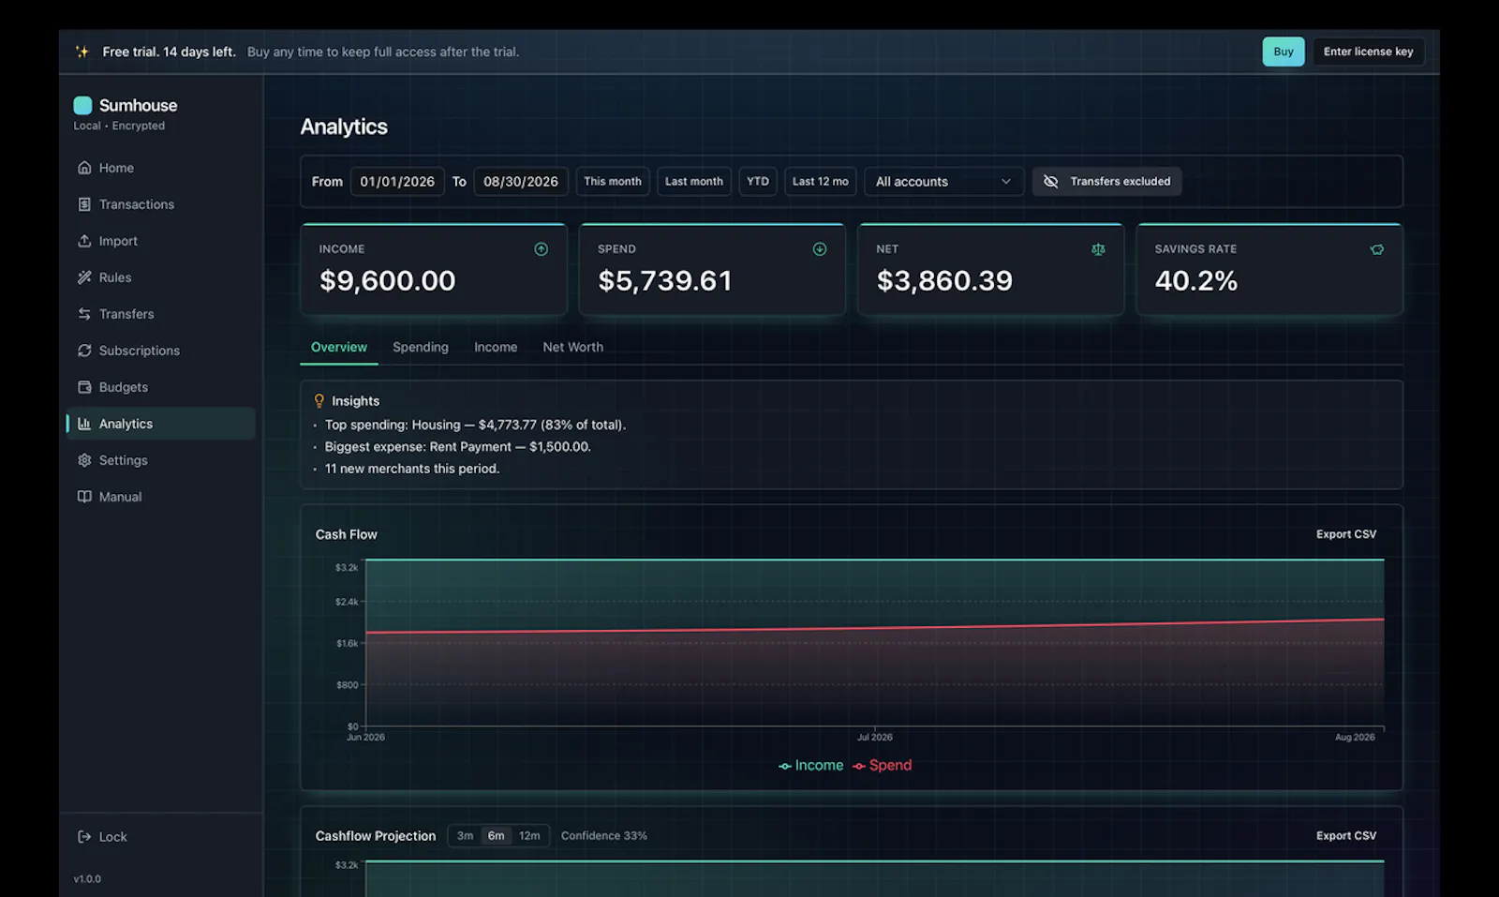Click the Income card arrow icon
Image resolution: width=1499 pixels, height=897 pixels.
[541, 249]
